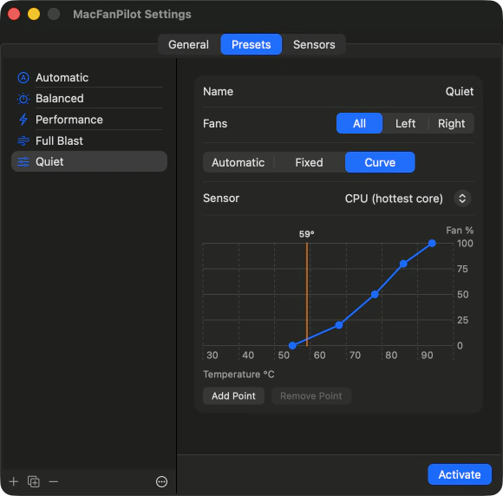
Task: Switch to the Sensors tab
Action: pyautogui.click(x=314, y=44)
